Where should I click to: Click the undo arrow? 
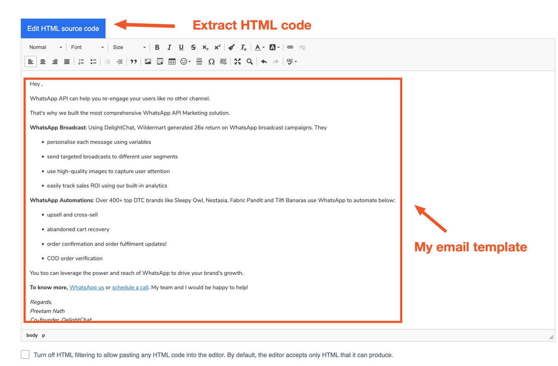(x=264, y=62)
